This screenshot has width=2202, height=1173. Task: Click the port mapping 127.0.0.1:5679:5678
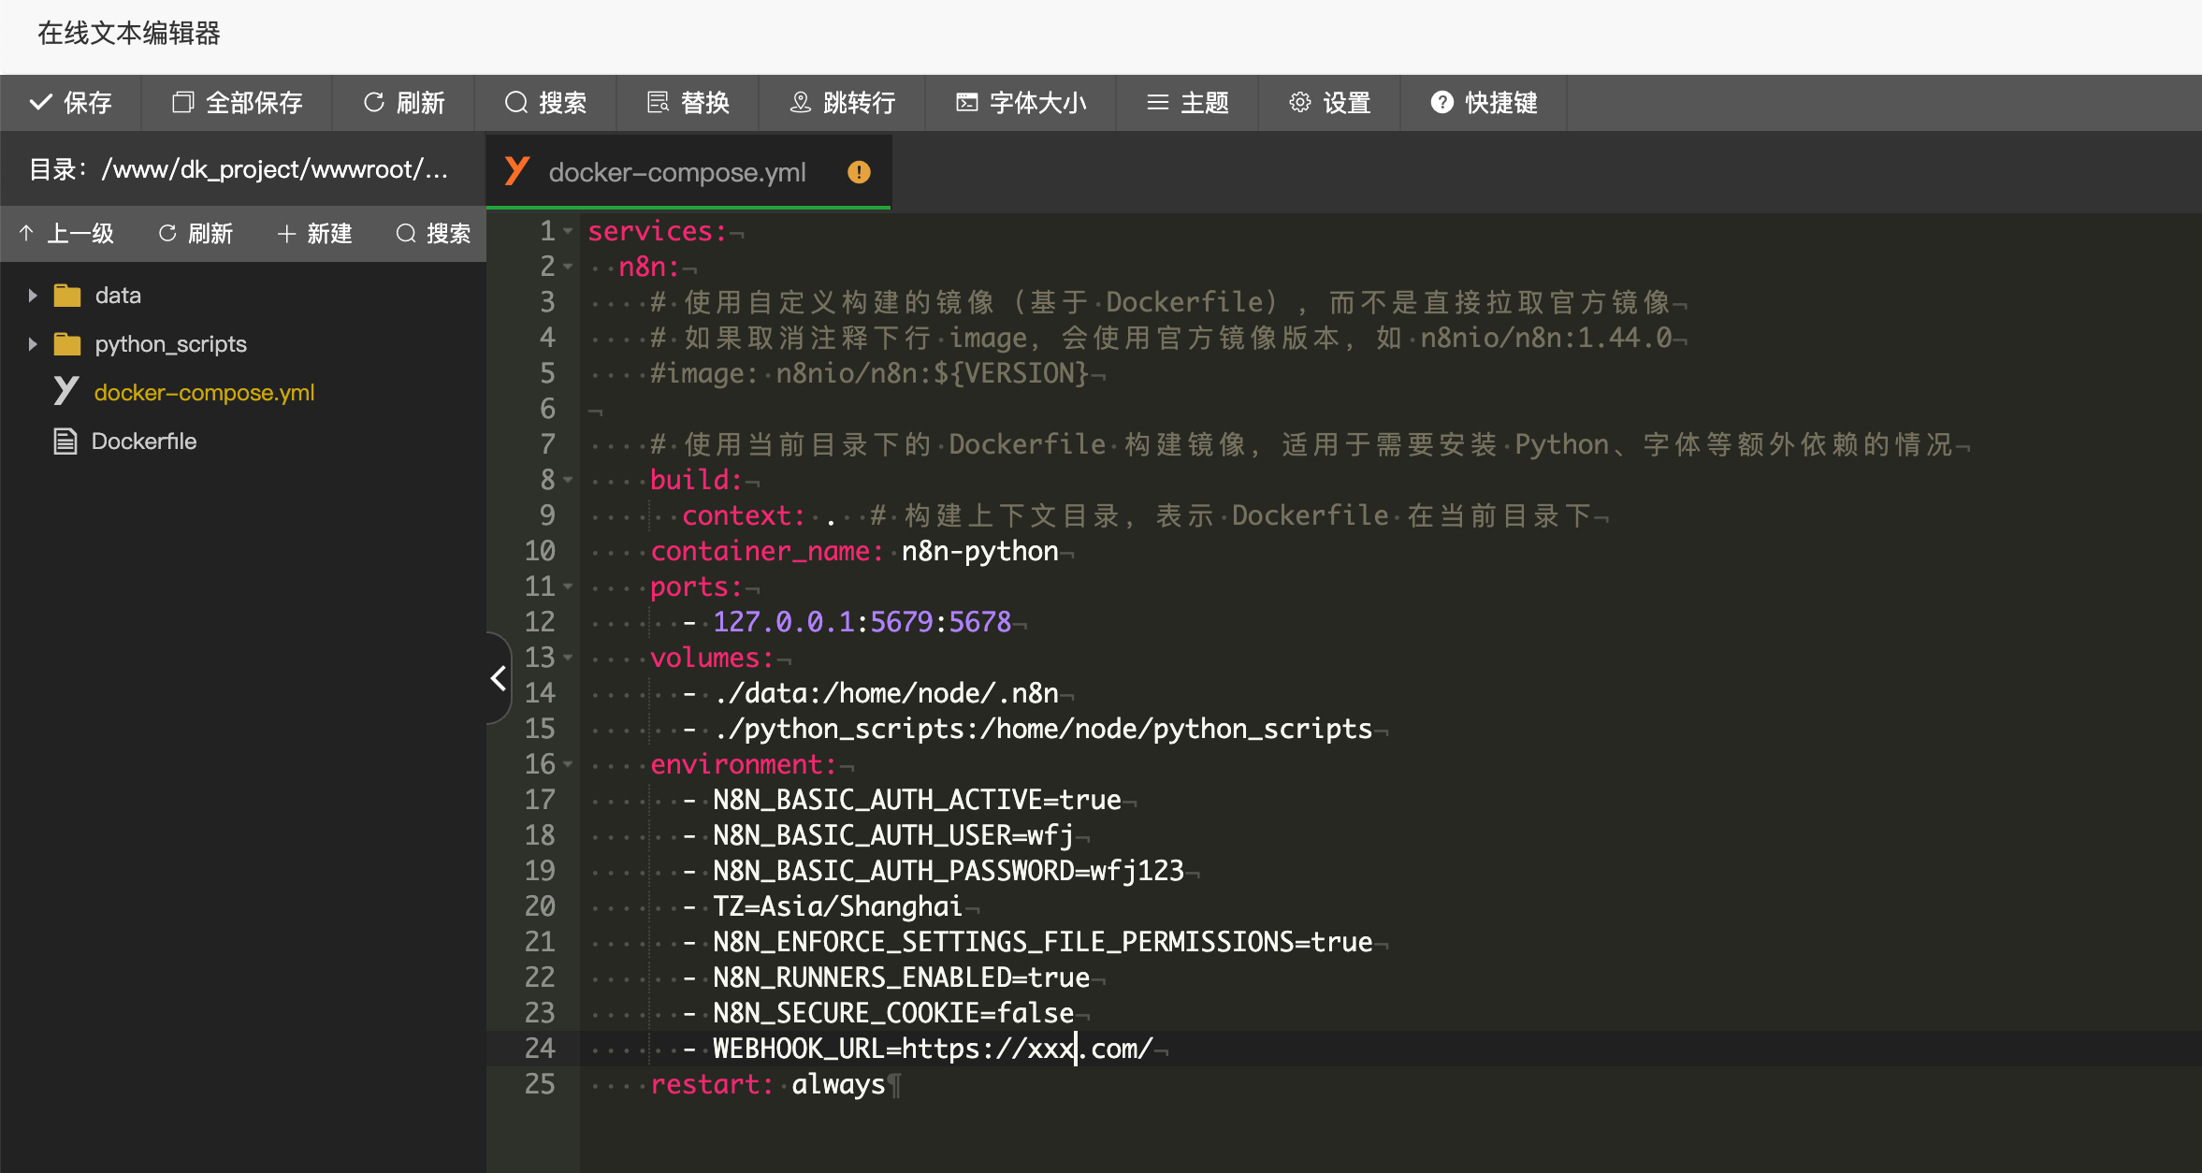point(862,622)
